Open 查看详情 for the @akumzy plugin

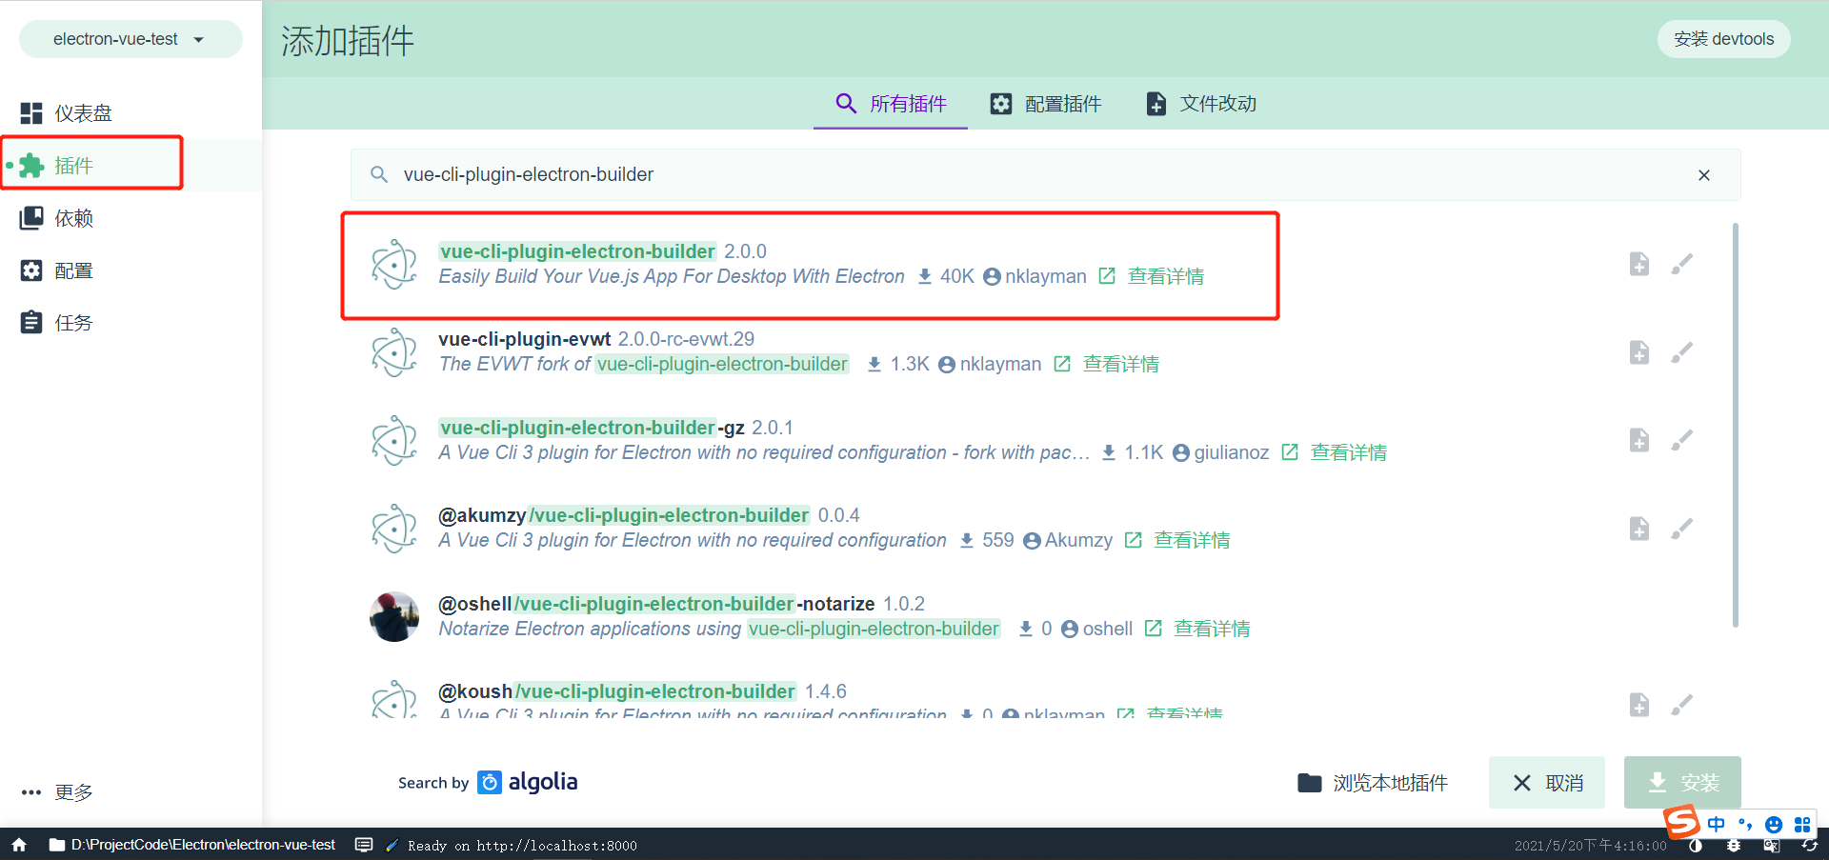(x=1192, y=540)
